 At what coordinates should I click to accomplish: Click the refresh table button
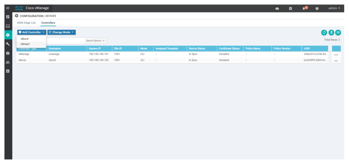(x=324, y=32)
